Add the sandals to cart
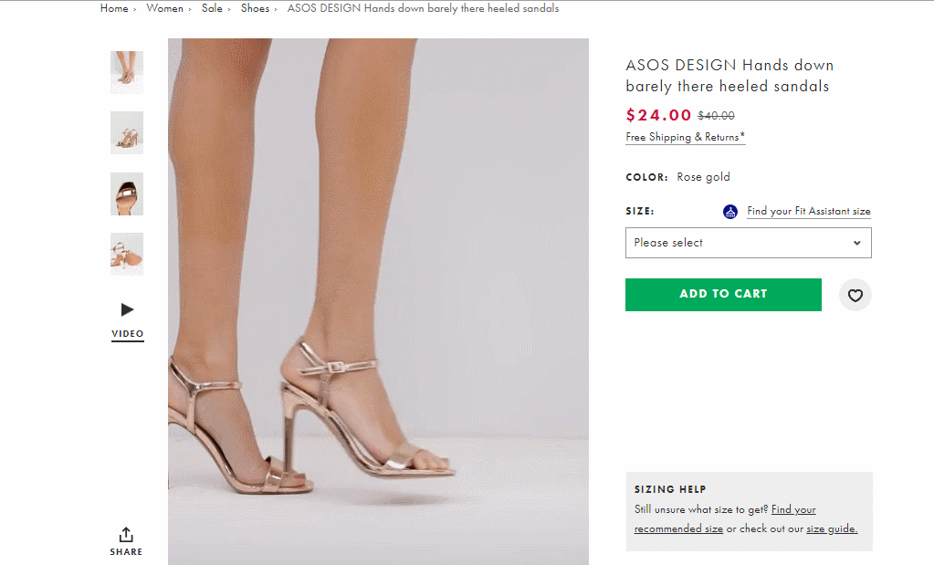Screen dimensions: 934x565 (x=723, y=294)
